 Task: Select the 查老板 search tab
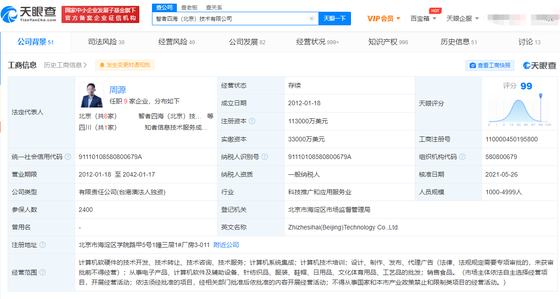(x=189, y=8)
